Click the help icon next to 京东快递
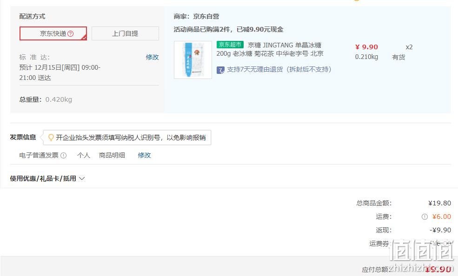 (70, 34)
